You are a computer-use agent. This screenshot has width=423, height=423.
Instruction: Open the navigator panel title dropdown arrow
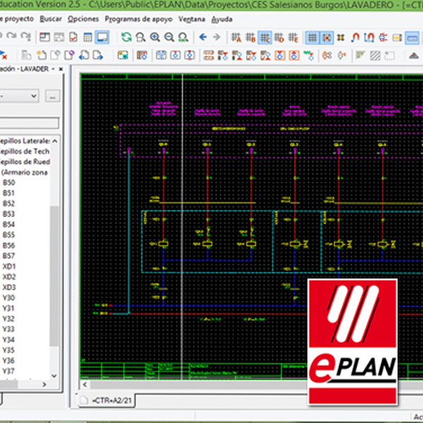coord(53,69)
